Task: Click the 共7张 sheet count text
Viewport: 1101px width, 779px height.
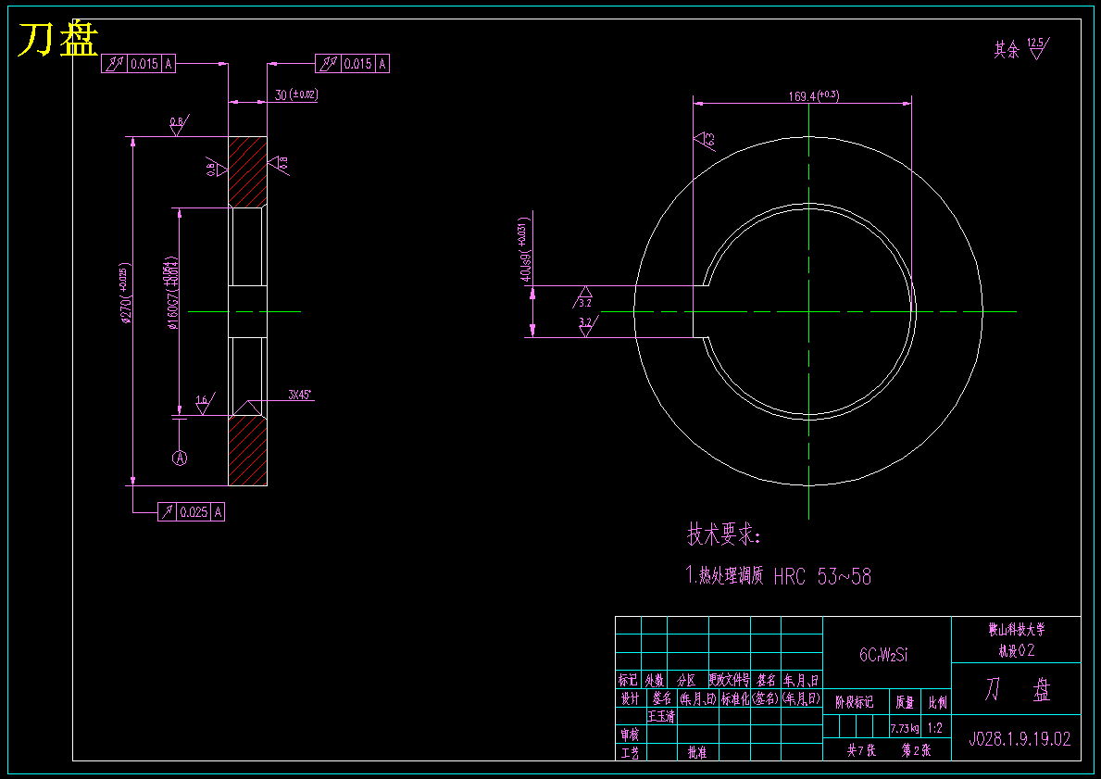Action: [x=861, y=750]
